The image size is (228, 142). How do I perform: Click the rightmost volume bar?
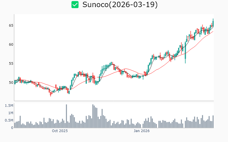[x=213, y=122]
